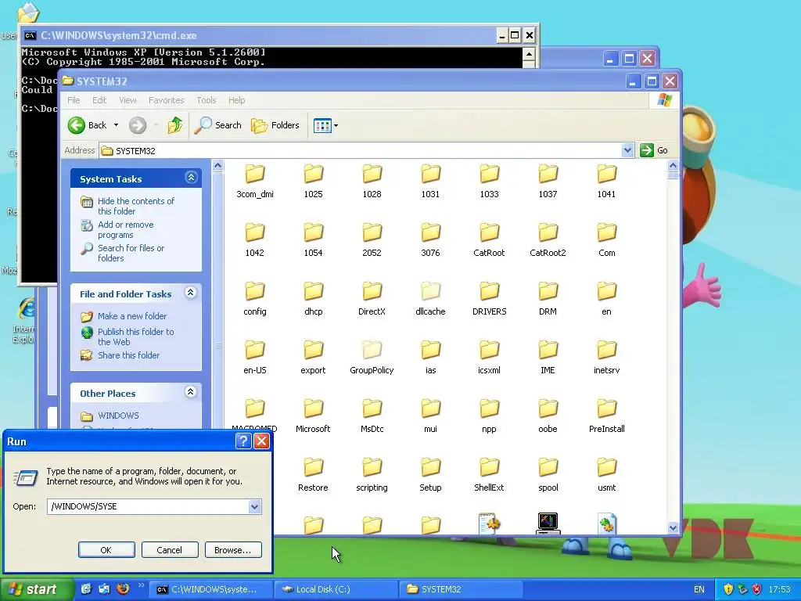Select the dhcp folder
801x601 pixels.
click(313, 298)
